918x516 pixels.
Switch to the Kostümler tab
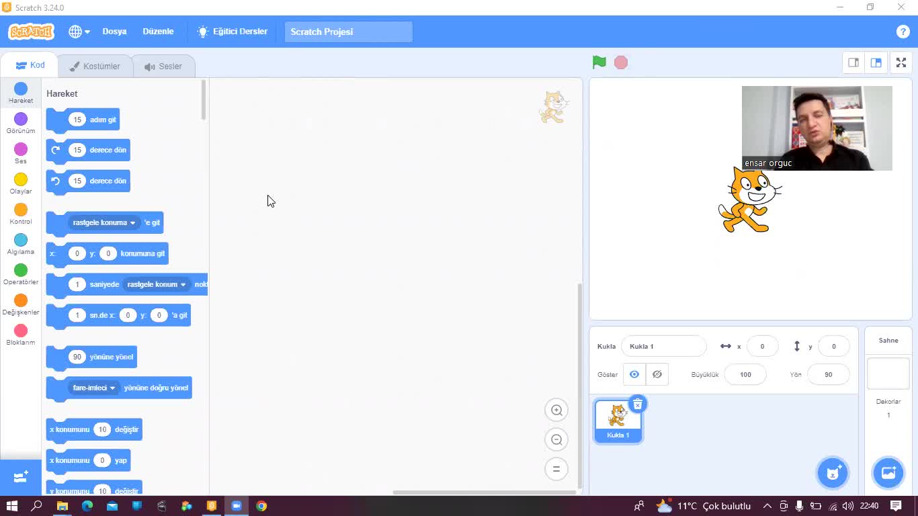coord(95,66)
